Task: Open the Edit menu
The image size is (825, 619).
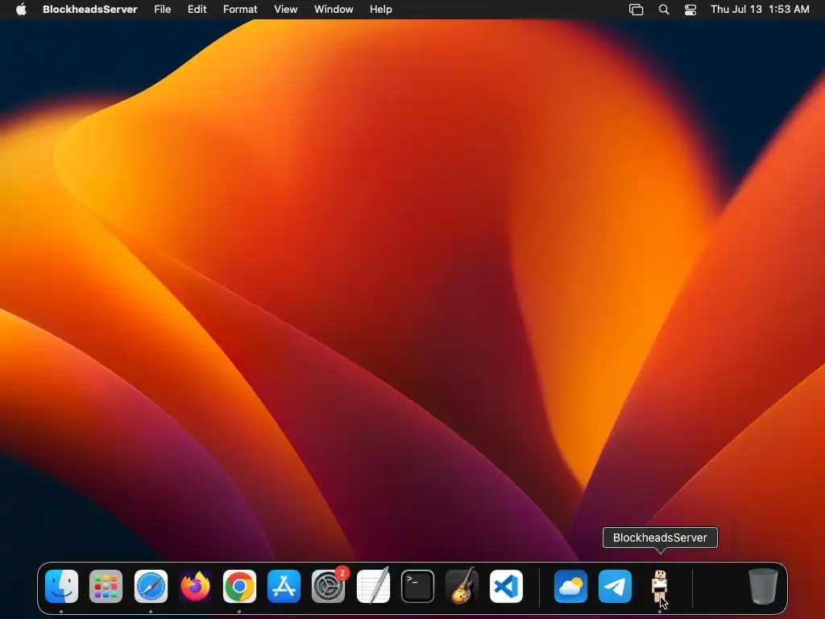Action: pyautogui.click(x=197, y=9)
